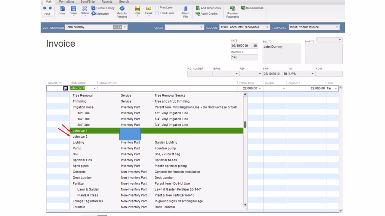Image resolution: width=385 pixels, height=216 pixels.
Task: Open the Class dropdown in header bar
Action: (202, 27)
